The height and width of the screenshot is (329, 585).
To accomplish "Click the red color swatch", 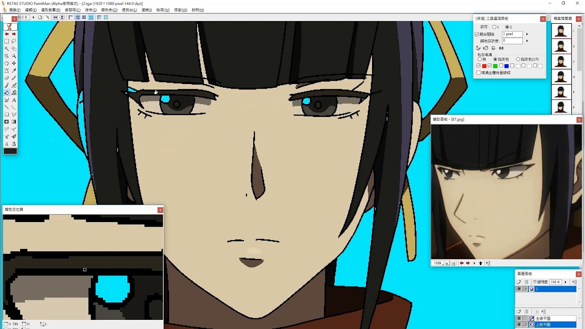I will (484, 66).
